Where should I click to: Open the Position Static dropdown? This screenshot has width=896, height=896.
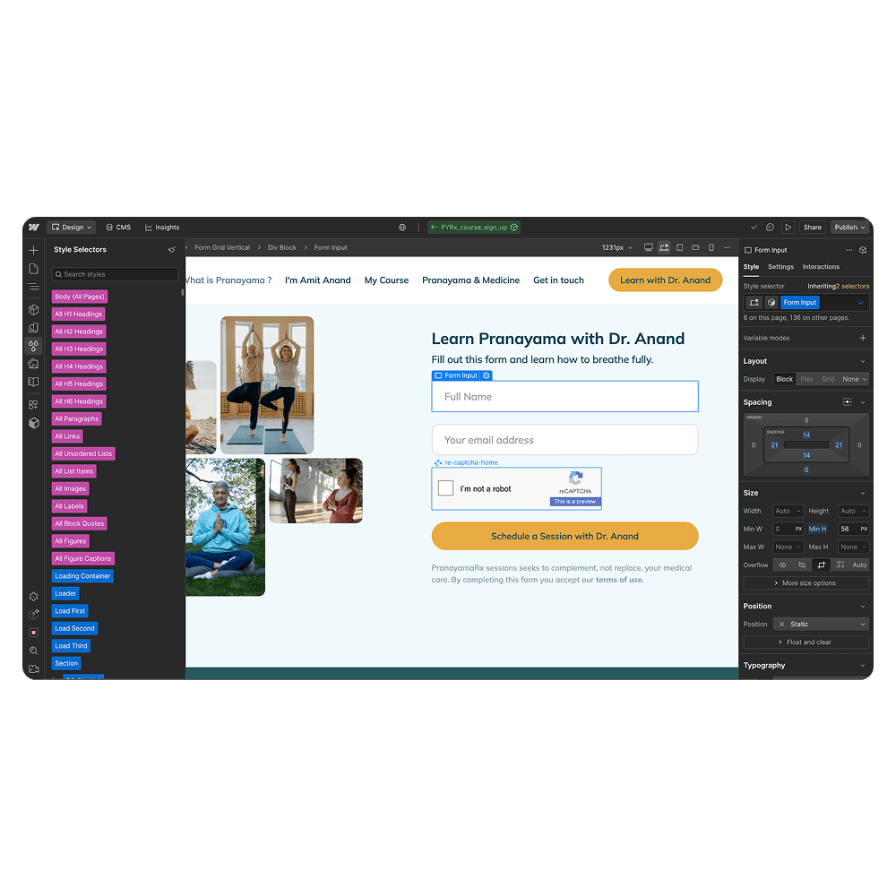(x=821, y=624)
